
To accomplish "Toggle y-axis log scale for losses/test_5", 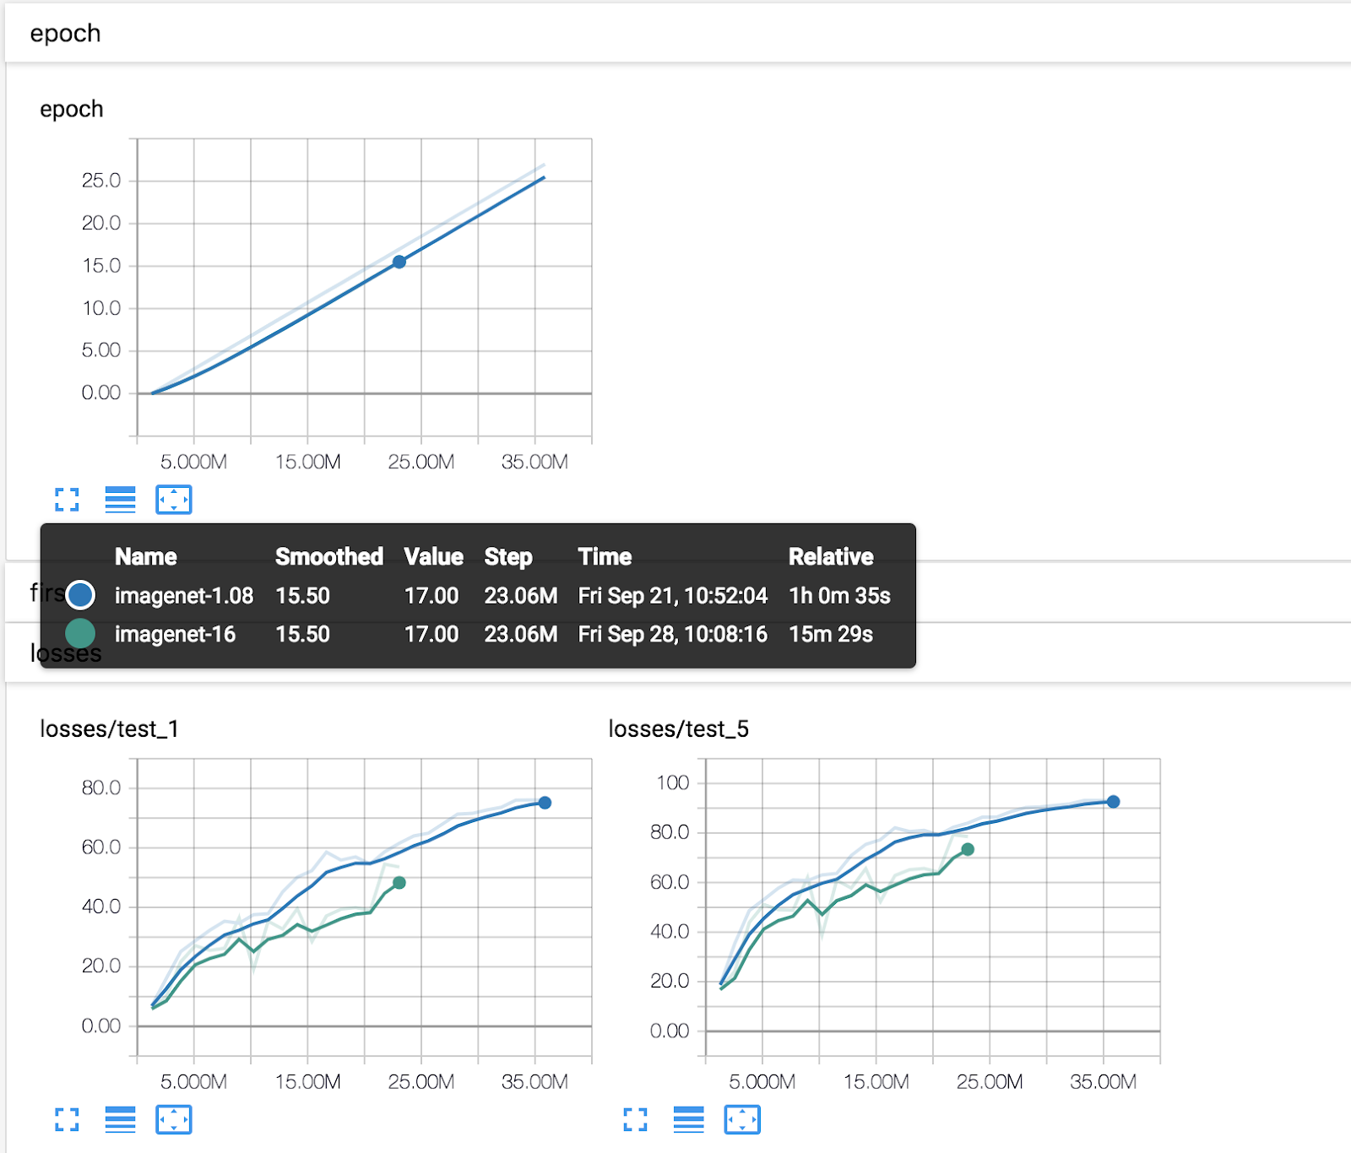I will click(x=688, y=1120).
